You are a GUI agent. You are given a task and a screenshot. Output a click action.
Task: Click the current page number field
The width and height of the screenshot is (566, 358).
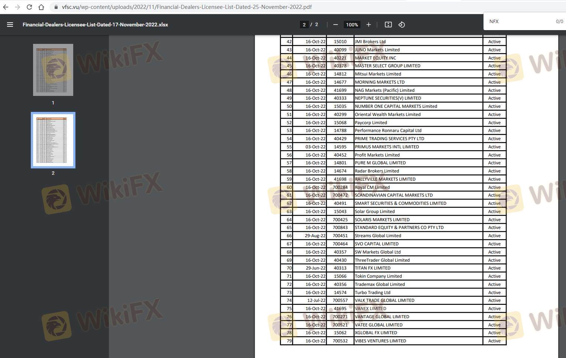[304, 25]
